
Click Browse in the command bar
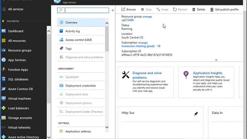[x=129, y=9]
